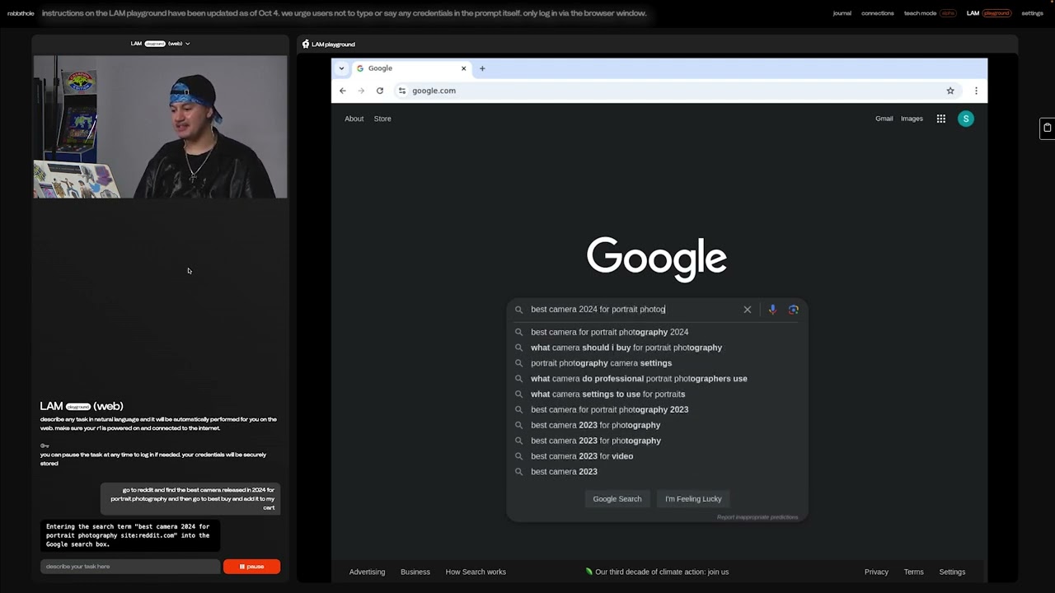Viewport: 1055px width, 593px height.
Task: Clear the search box text
Action: coord(748,310)
